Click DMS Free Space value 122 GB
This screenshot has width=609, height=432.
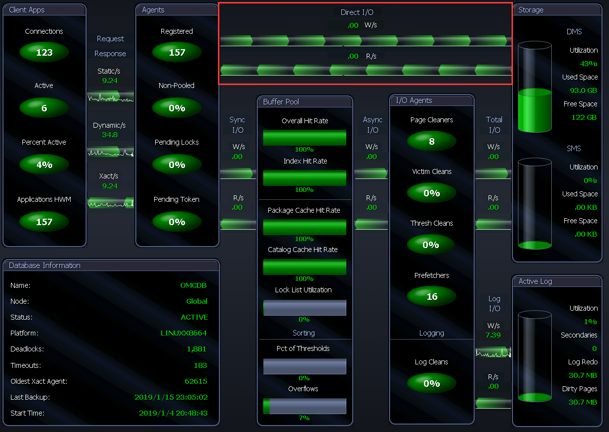click(584, 117)
